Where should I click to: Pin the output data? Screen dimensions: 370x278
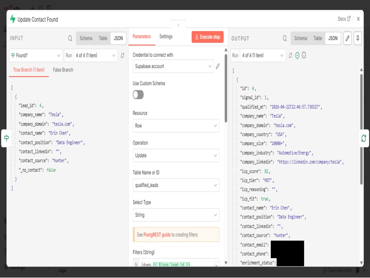click(x=358, y=38)
